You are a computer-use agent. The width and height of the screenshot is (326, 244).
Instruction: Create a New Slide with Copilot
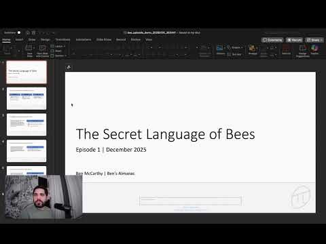[x=42, y=51]
